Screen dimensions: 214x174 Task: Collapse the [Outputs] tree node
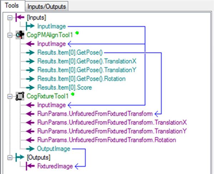click(x=10, y=157)
